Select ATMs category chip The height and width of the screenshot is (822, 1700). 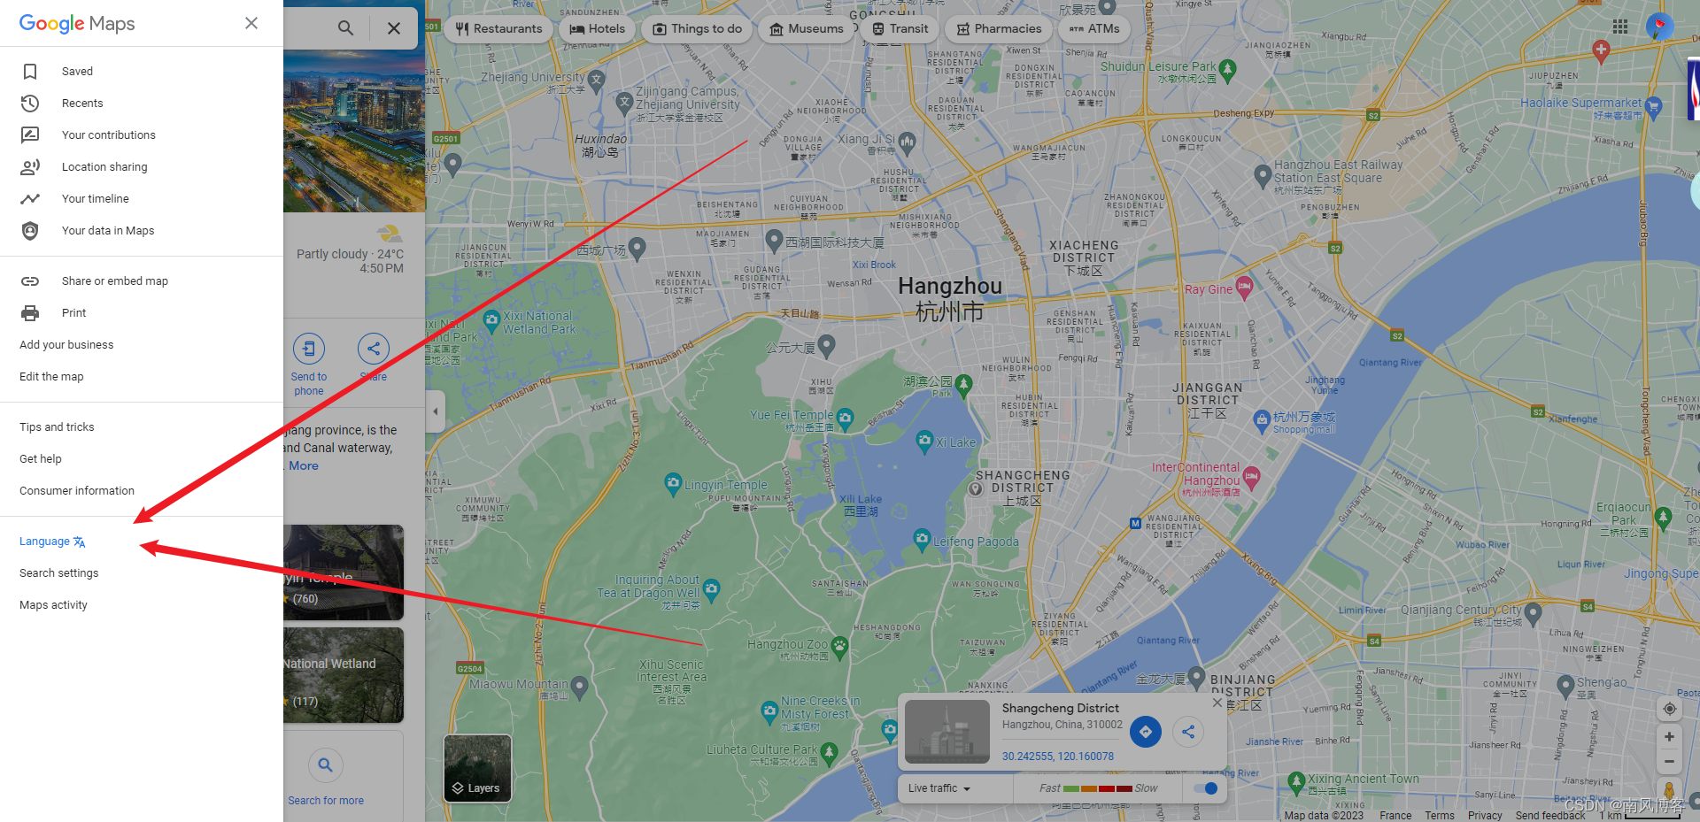(1094, 29)
